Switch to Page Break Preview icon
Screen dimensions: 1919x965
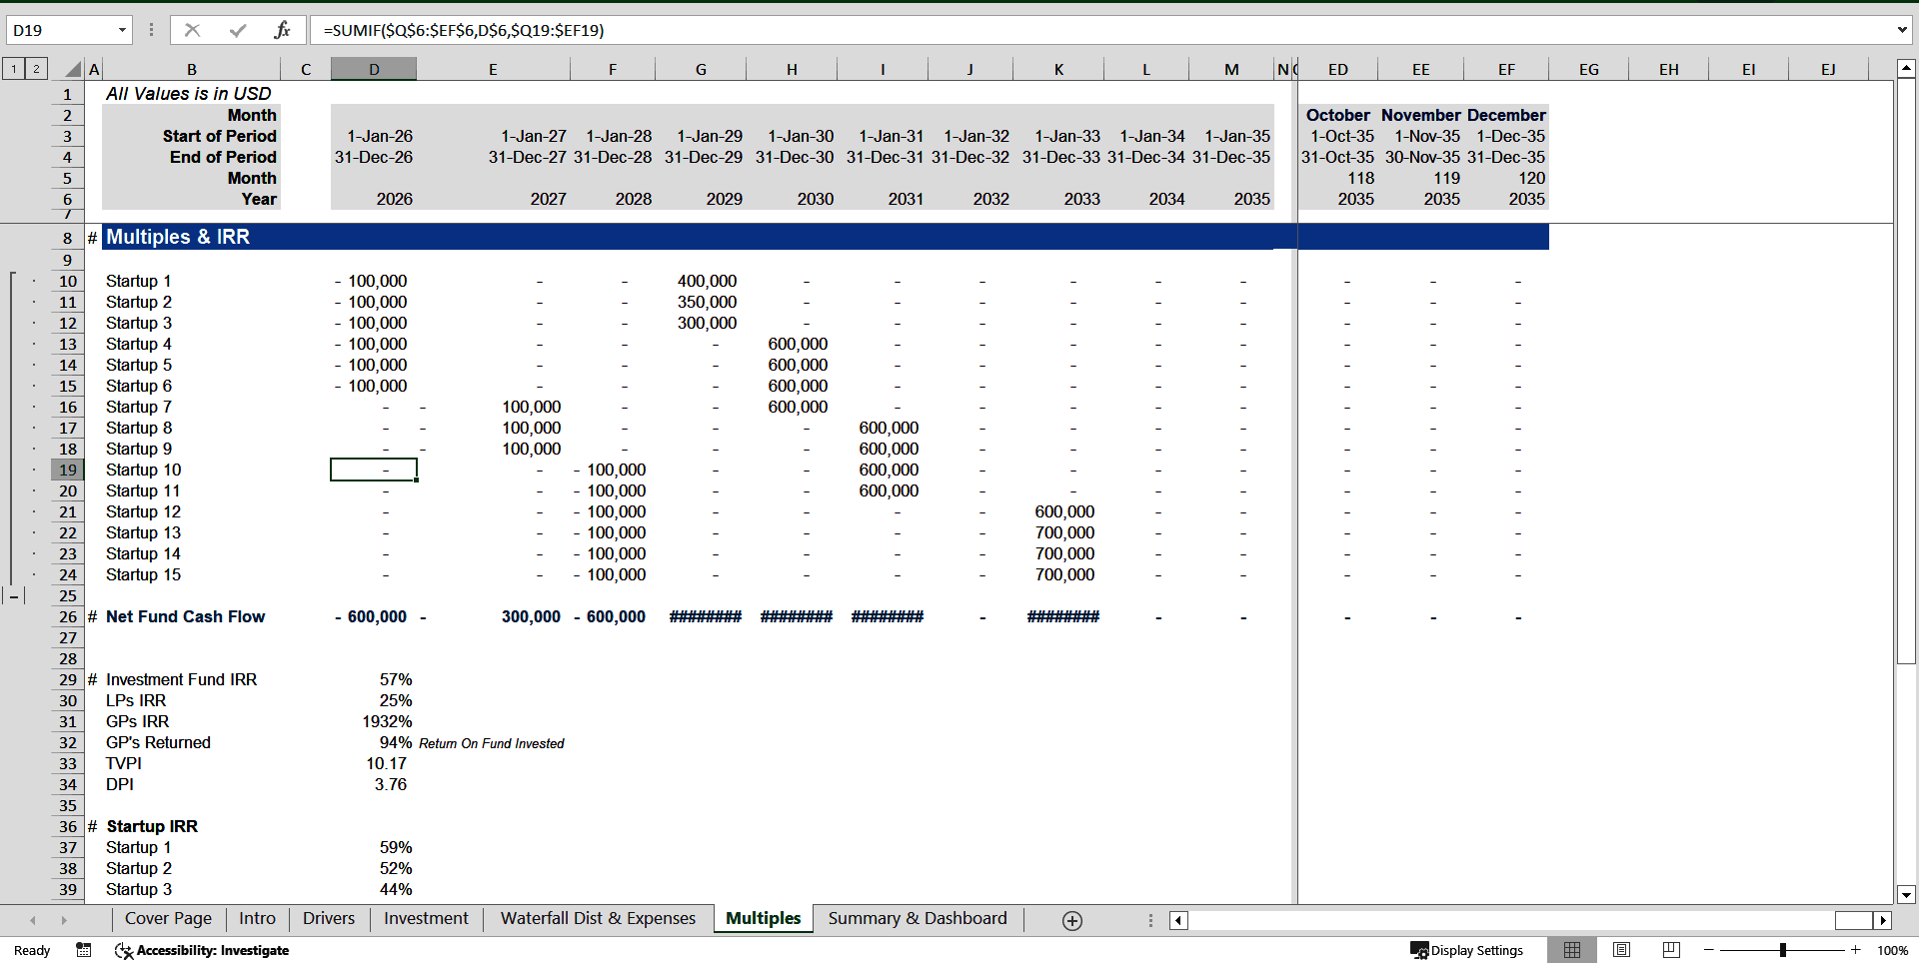pyautogui.click(x=1671, y=950)
